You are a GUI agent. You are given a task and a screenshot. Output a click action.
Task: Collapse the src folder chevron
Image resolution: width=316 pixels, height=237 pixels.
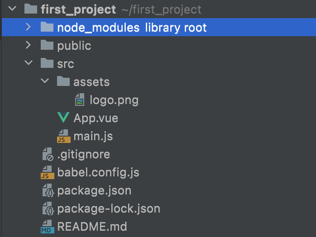[x=28, y=64]
